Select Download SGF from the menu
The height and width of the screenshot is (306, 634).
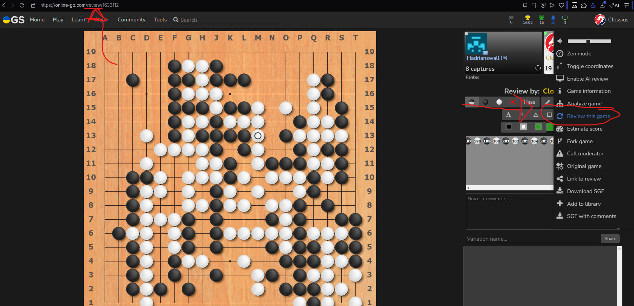585,191
